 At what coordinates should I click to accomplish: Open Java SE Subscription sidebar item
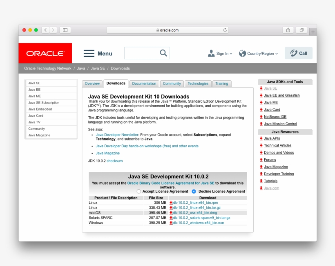51,102
